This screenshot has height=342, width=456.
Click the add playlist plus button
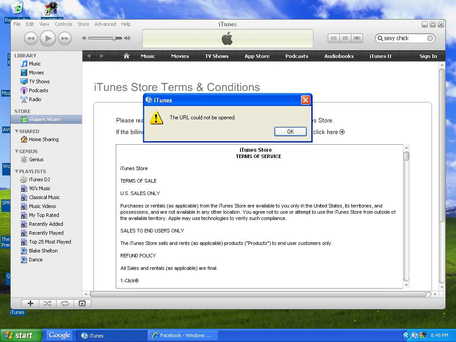30,304
